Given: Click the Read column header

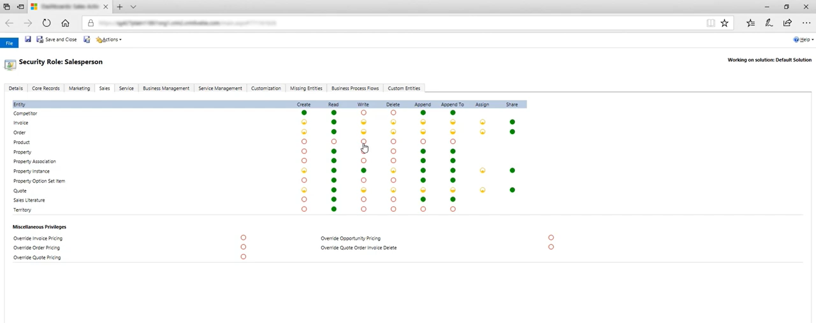Looking at the screenshot, I should click(x=333, y=105).
